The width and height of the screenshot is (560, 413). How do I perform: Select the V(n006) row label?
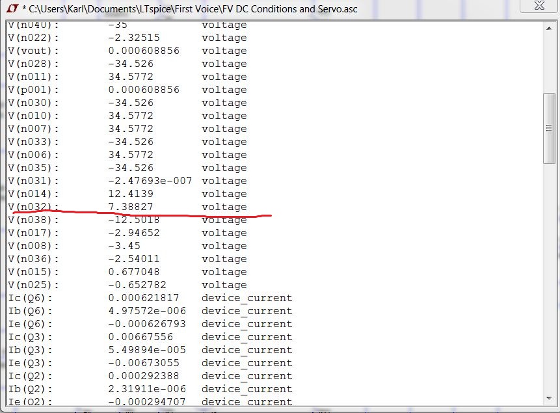(33, 155)
